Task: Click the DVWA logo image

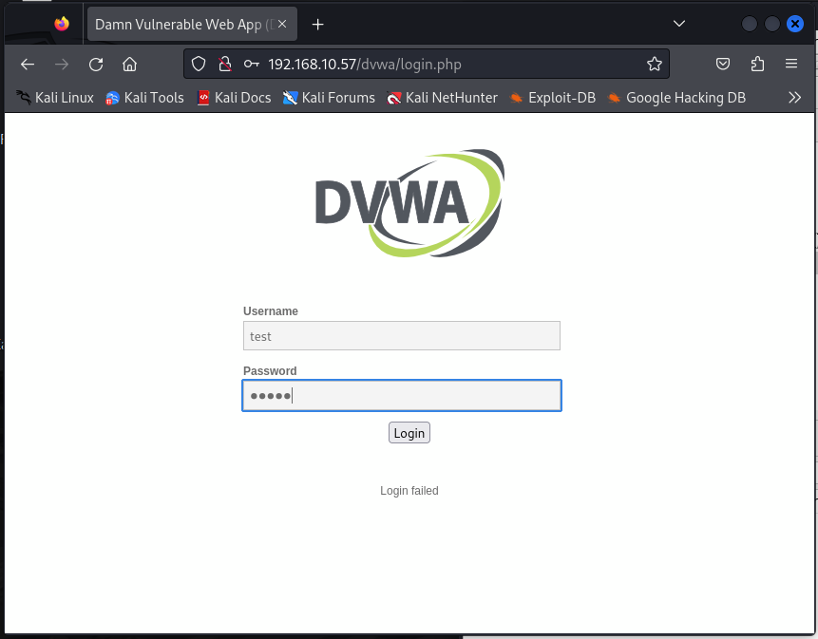Action: (x=410, y=203)
